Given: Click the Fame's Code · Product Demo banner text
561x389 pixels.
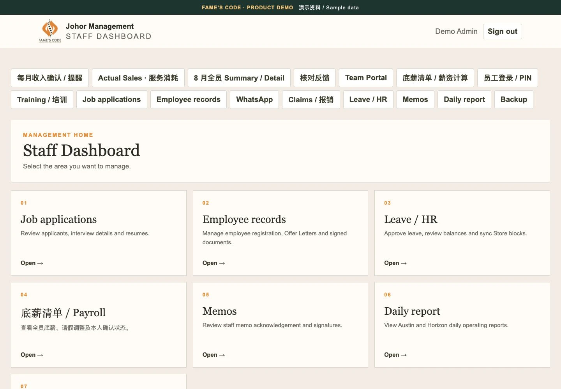Looking at the screenshot, I should (247, 7).
